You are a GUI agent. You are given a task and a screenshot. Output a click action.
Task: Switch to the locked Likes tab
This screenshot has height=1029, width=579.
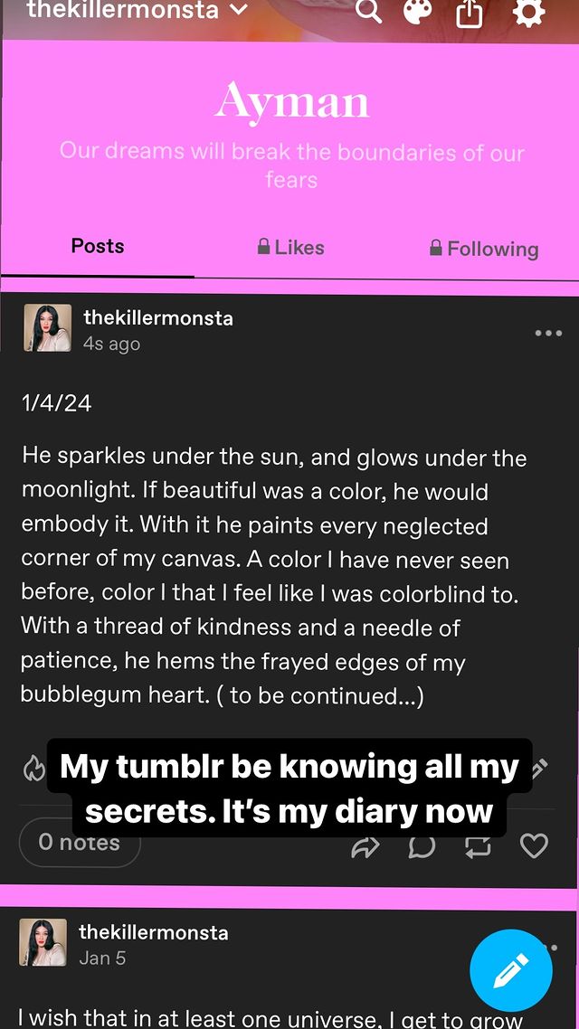(x=290, y=248)
